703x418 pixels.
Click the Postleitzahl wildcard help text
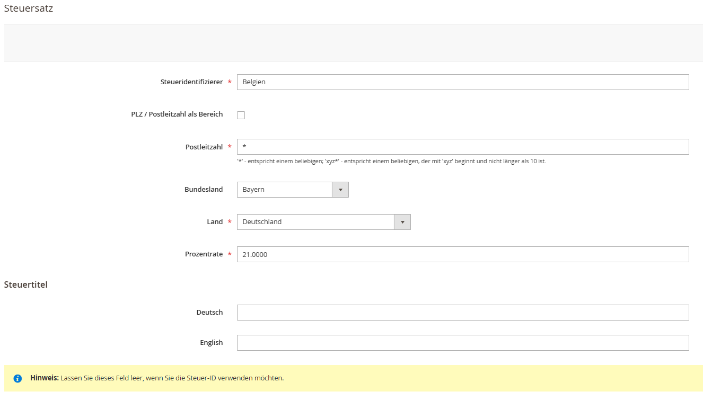point(391,161)
